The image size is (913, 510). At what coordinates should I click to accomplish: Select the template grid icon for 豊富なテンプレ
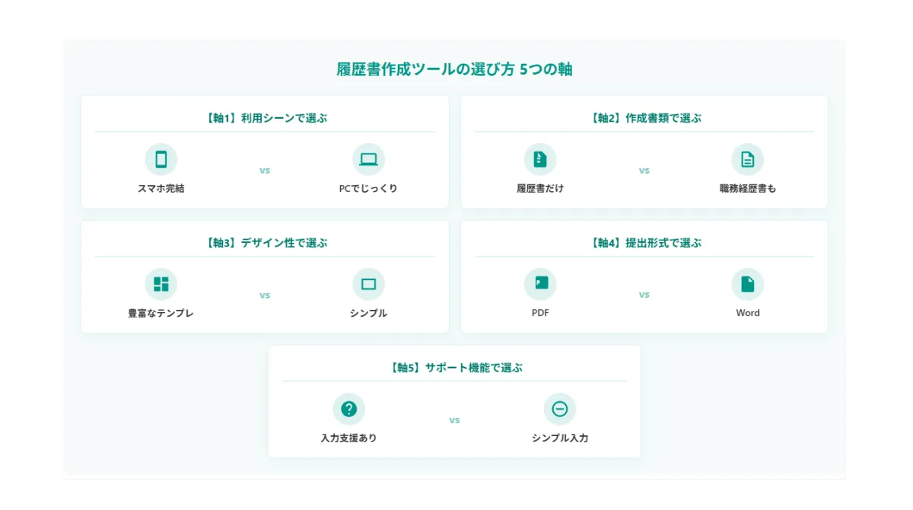click(x=161, y=282)
